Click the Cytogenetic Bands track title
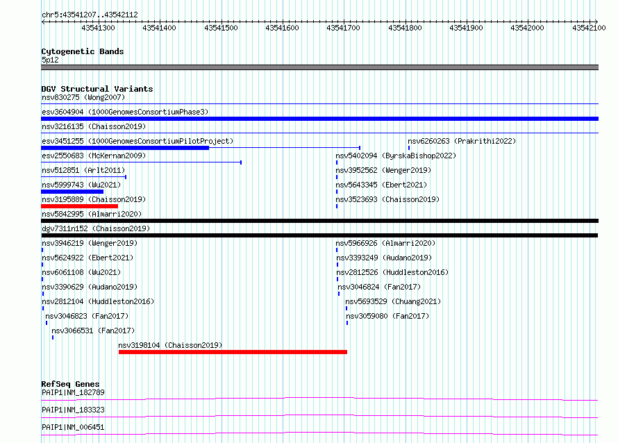The image size is (618, 443). pos(83,51)
